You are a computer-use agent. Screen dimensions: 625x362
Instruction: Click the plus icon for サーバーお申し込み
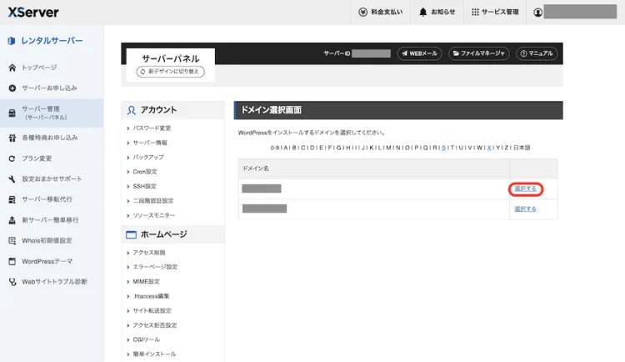point(12,88)
